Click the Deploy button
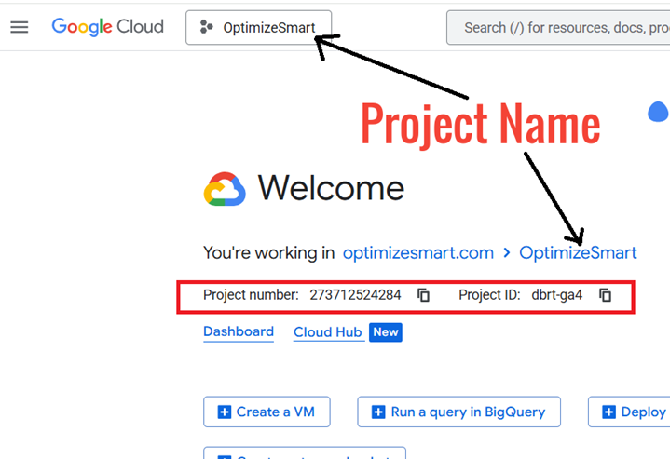 629,412
